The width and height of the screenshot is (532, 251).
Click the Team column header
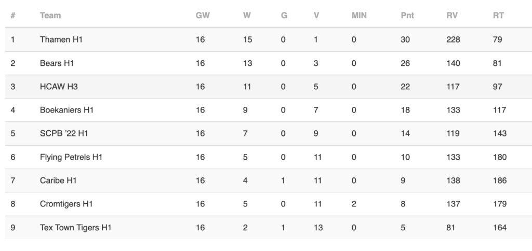pyautogui.click(x=50, y=16)
